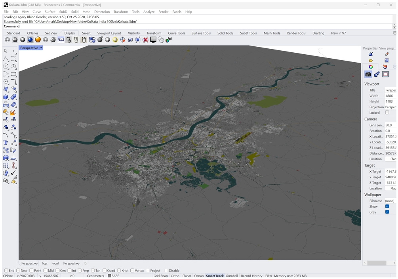This screenshot has height=279, width=398.
Task: Switch to the Mesh Tools toolbar tab
Action: point(272,33)
